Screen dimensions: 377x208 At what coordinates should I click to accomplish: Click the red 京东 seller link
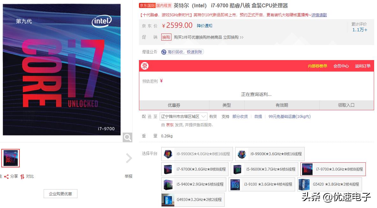[x=170, y=125]
